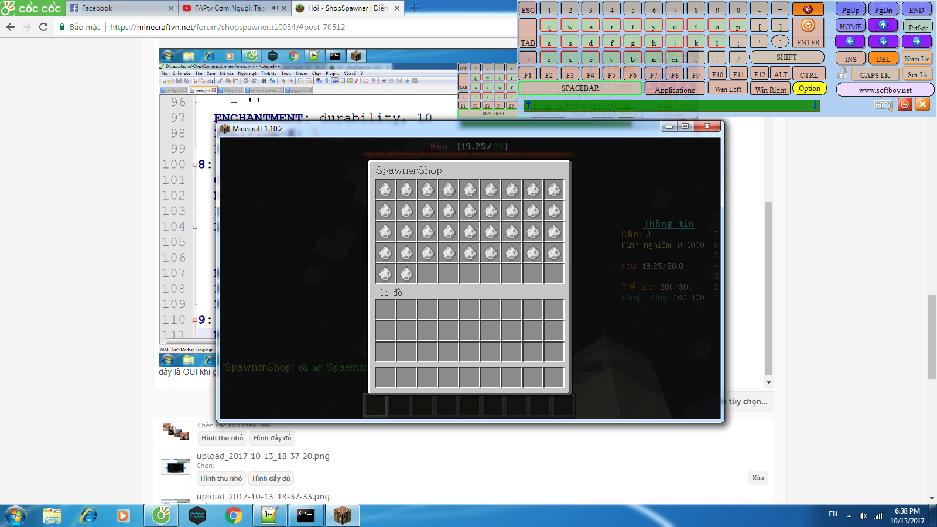Reload the minecraftvn.net page

(x=43, y=27)
